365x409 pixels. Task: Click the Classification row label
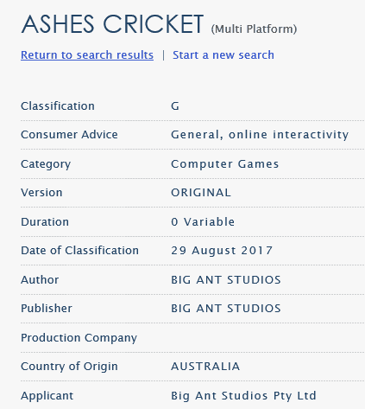pos(58,105)
